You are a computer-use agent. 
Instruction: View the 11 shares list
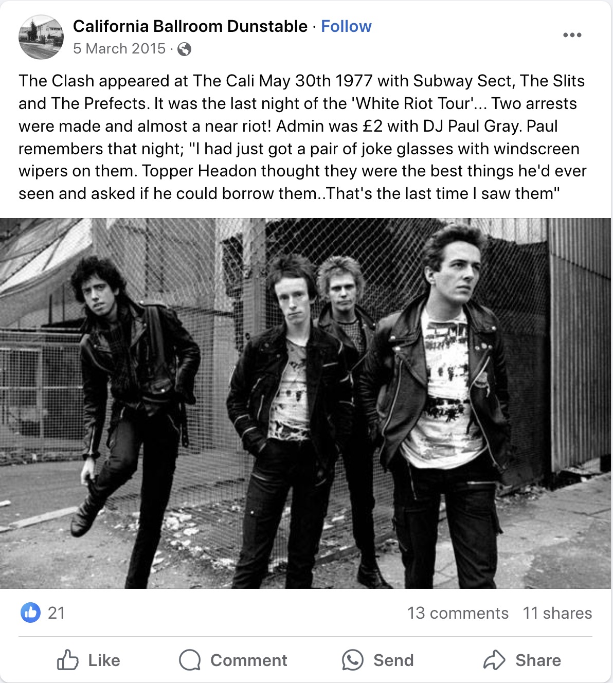click(557, 613)
